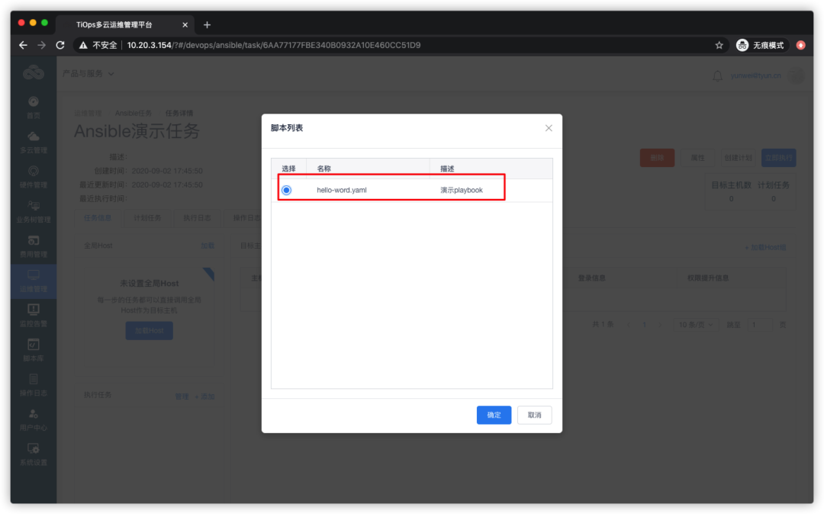Switch to the 计划任务 tab
The height and width of the screenshot is (514, 824).
[148, 217]
